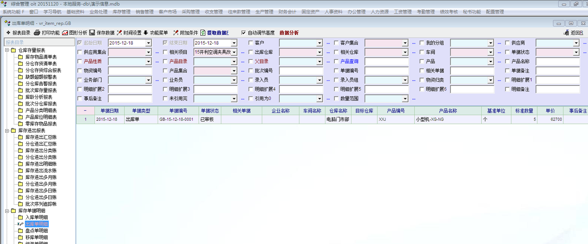Viewport: 588px width, 244px height.
Task: Expand the 相关项目 dropdown list
Action: click(x=234, y=52)
